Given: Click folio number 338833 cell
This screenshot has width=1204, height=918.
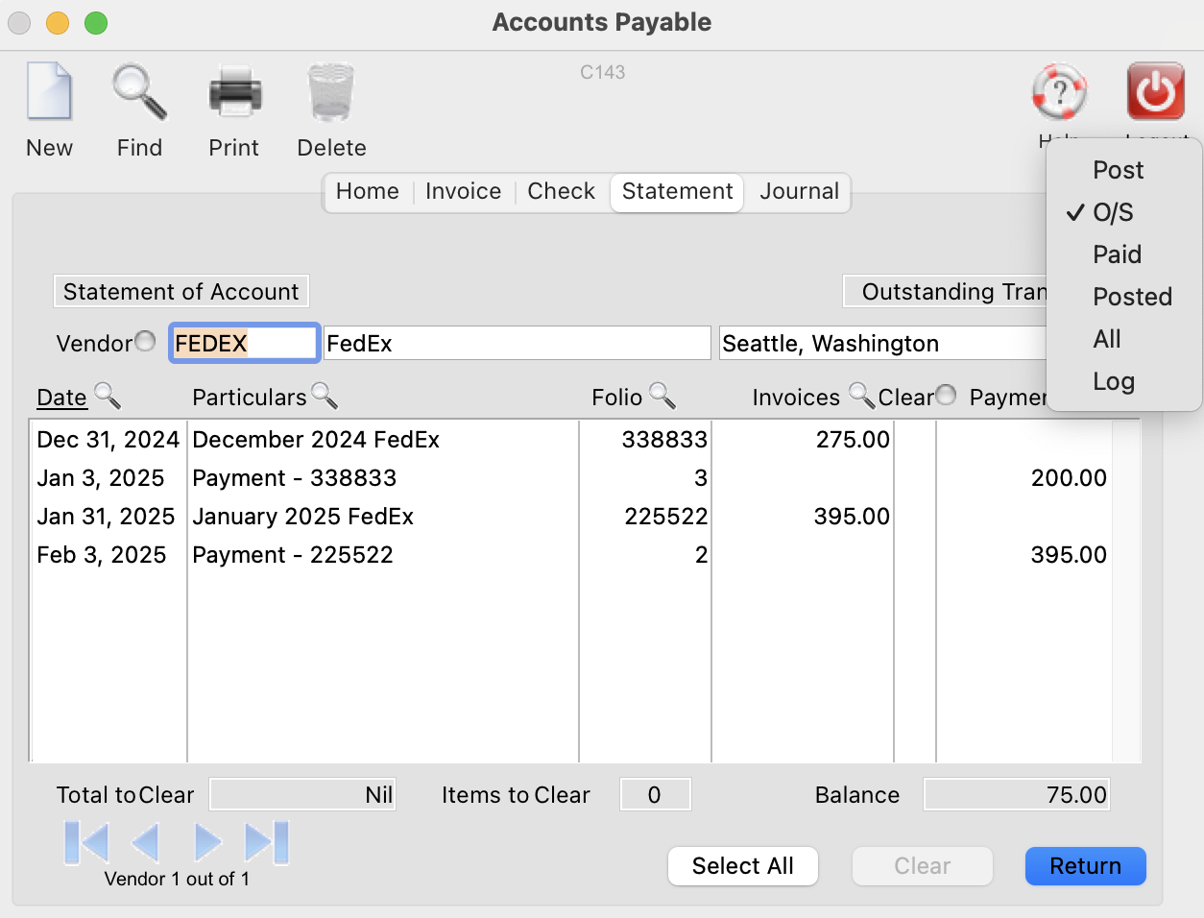Looking at the screenshot, I should click(x=664, y=440).
